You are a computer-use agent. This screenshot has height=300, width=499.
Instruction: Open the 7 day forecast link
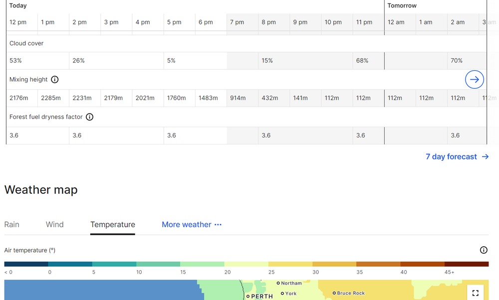457,157
